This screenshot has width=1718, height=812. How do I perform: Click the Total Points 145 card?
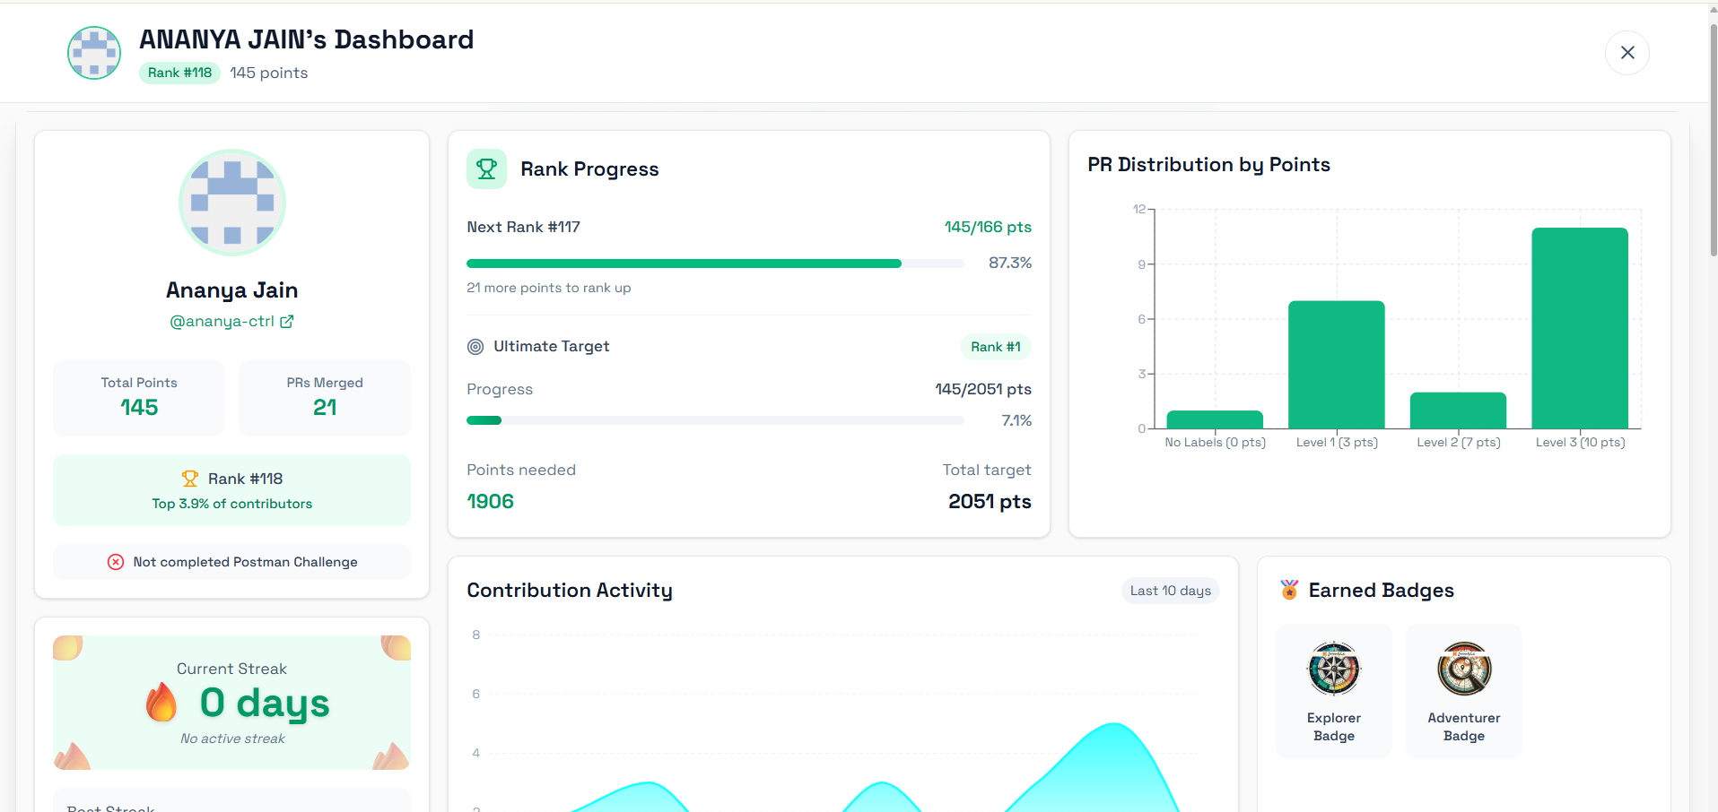click(139, 398)
